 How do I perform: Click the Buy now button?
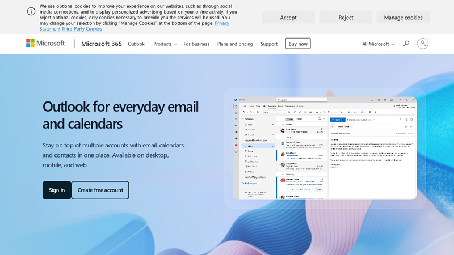coord(298,44)
